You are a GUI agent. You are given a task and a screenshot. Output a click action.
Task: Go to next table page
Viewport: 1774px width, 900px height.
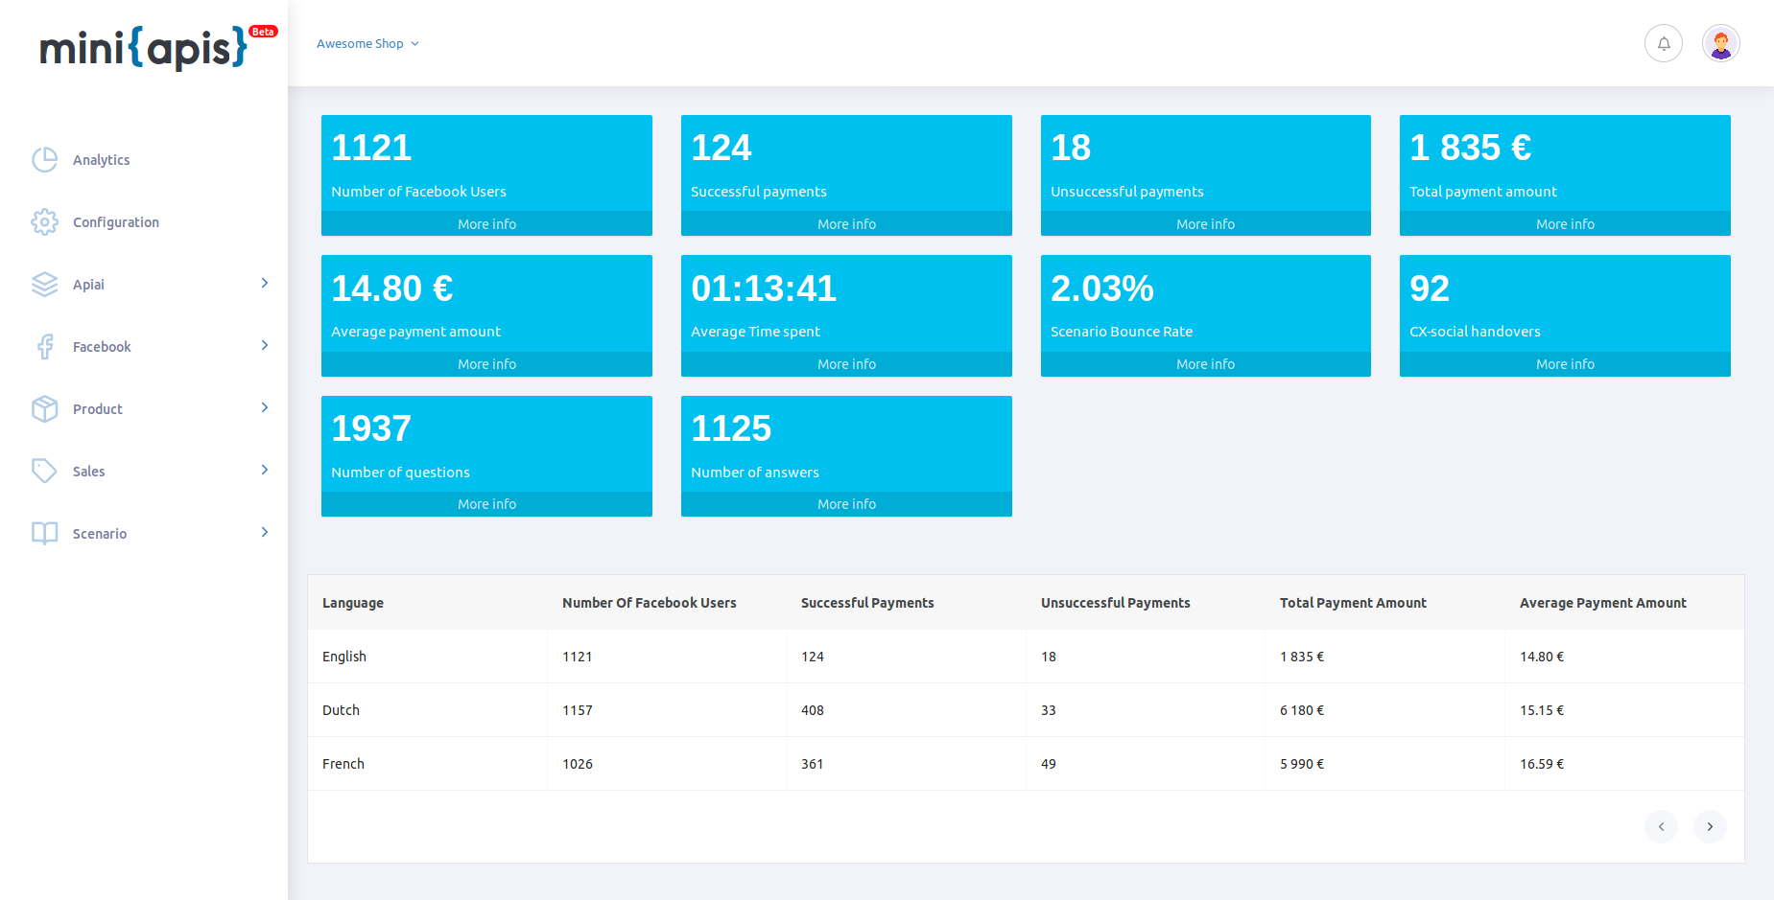tap(1710, 826)
